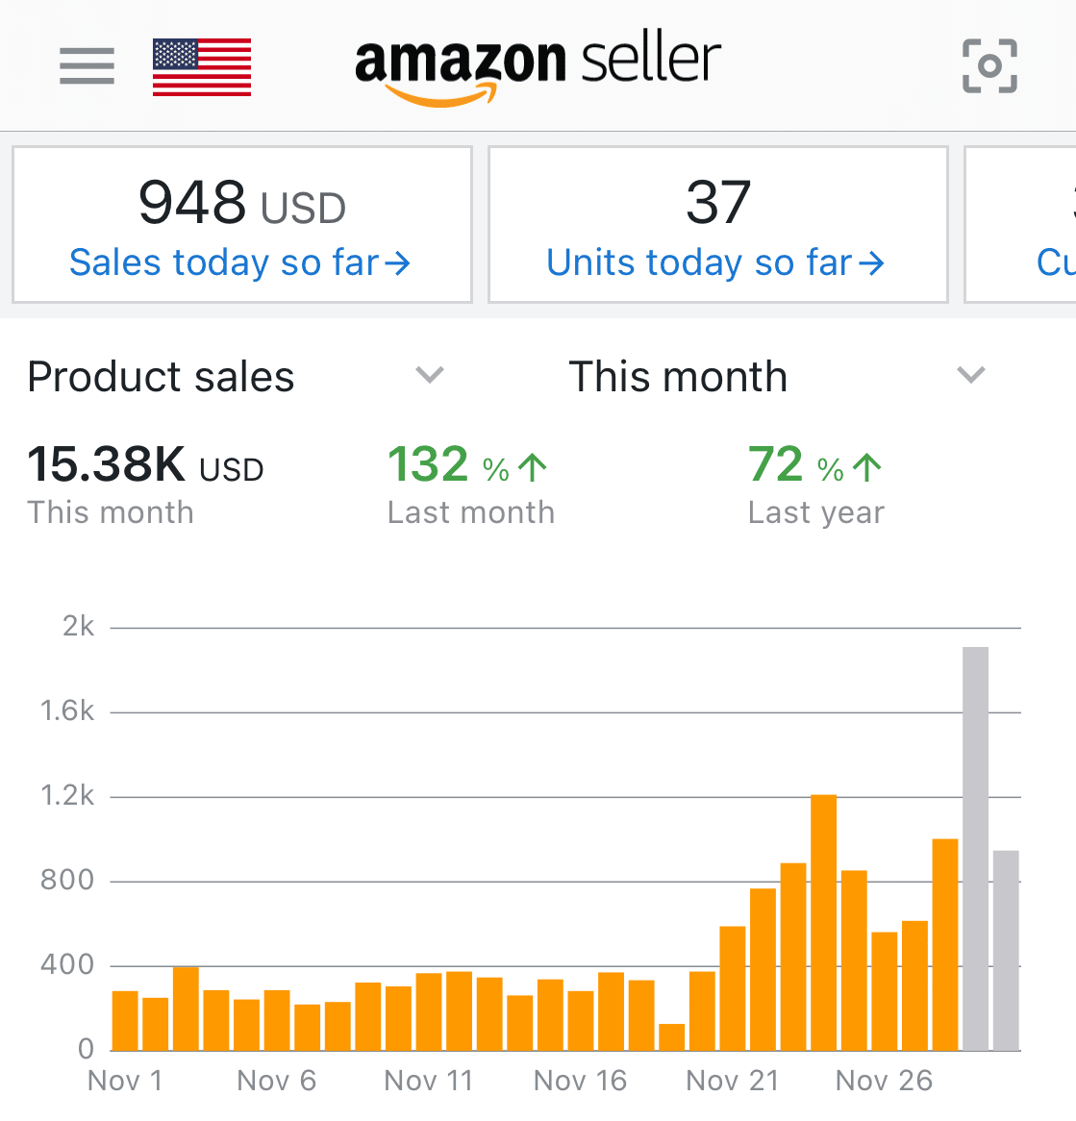Tap the tallest gray chart bar
The width and height of the screenshot is (1076, 1121).
975,848
